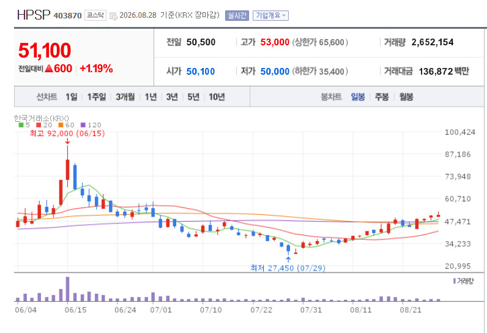The height and width of the screenshot is (333, 487).
Task: Click the current price 51,100
Action: [x=45, y=50]
